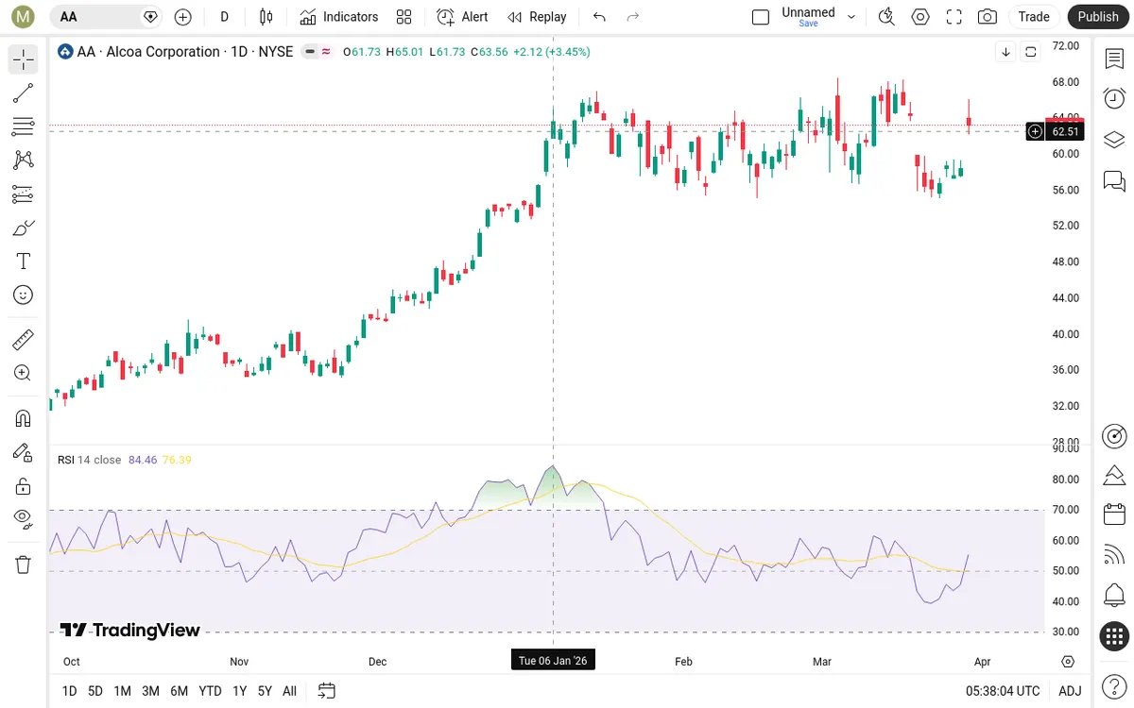Open the Trade panel
Viewport: 1134px width, 708px height.
(1034, 16)
